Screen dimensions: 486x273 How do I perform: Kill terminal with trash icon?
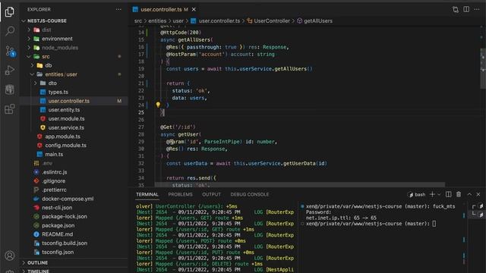click(x=459, y=194)
